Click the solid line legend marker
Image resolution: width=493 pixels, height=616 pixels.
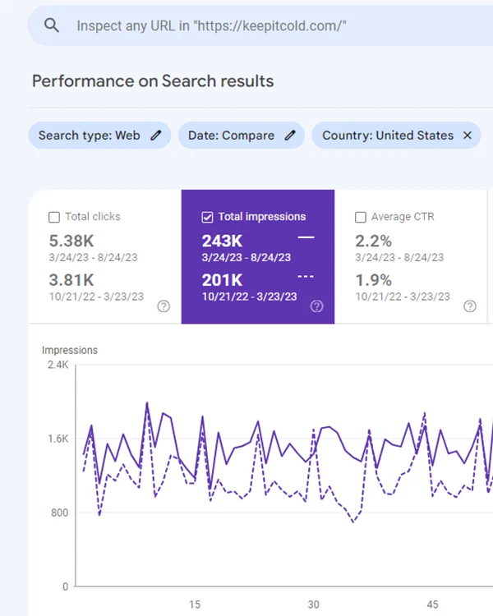[x=306, y=237]
